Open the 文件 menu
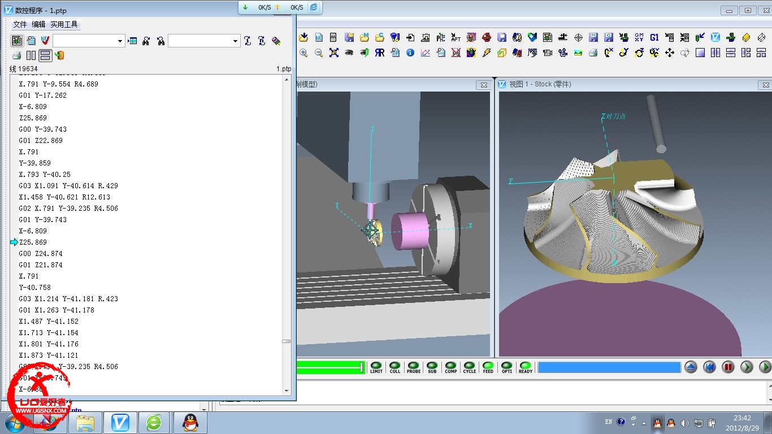Viewport: 772px width, 434px height. coord(20,24)
